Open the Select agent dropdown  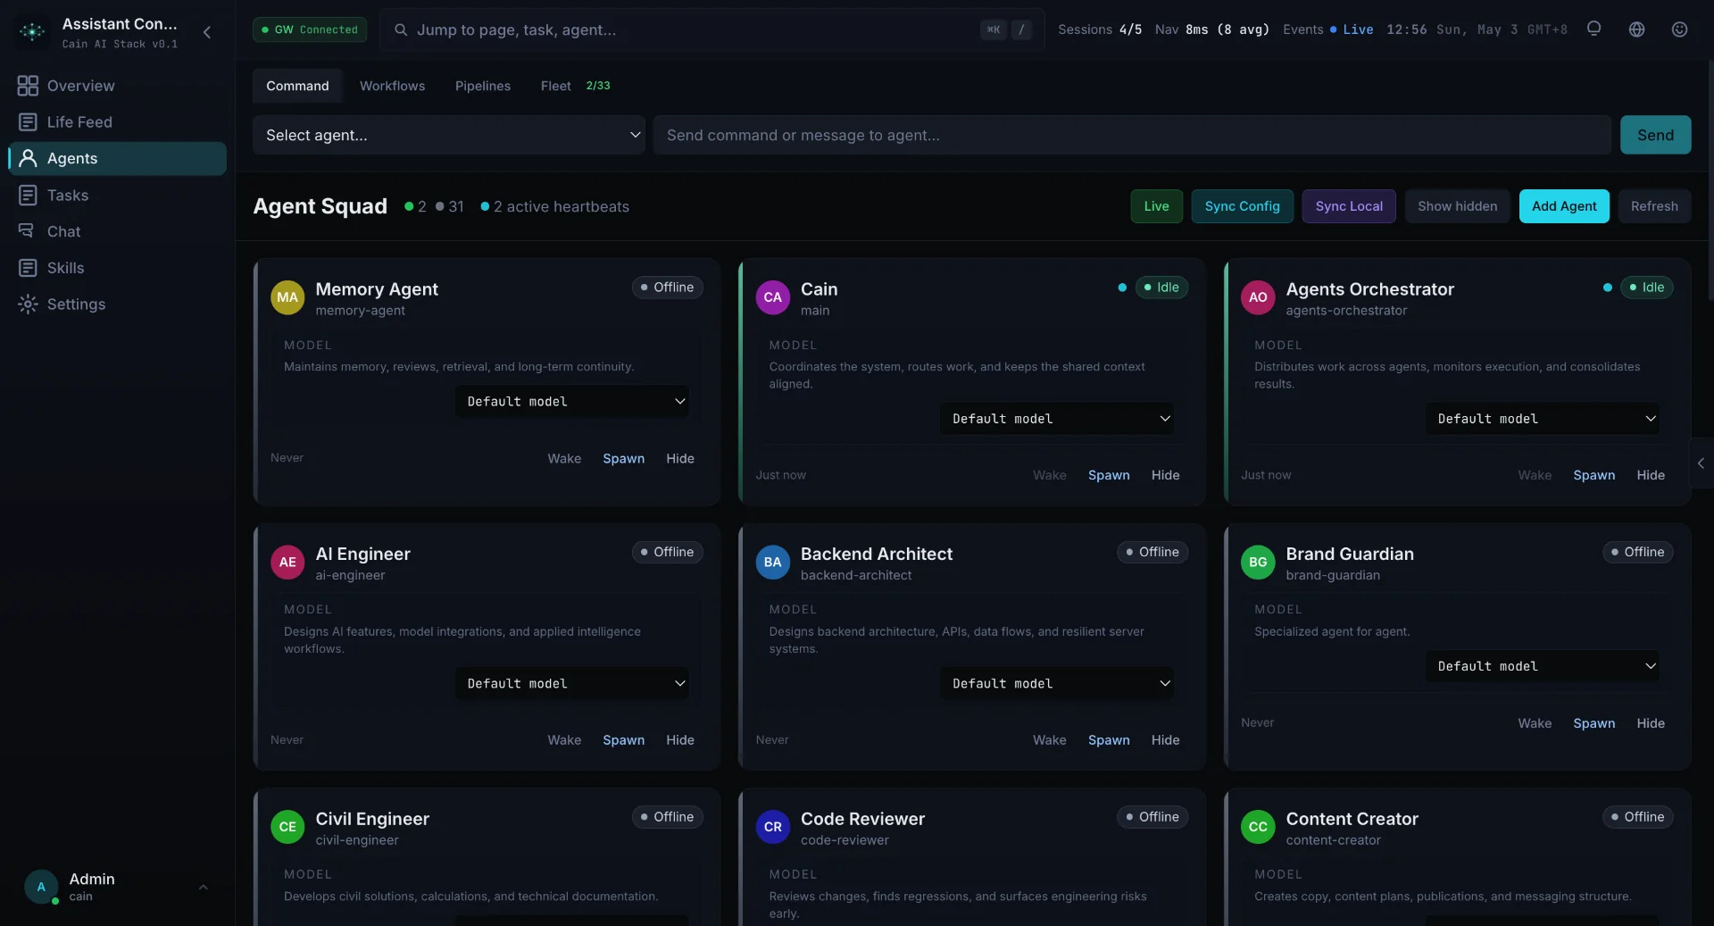(x=449, y=135)
